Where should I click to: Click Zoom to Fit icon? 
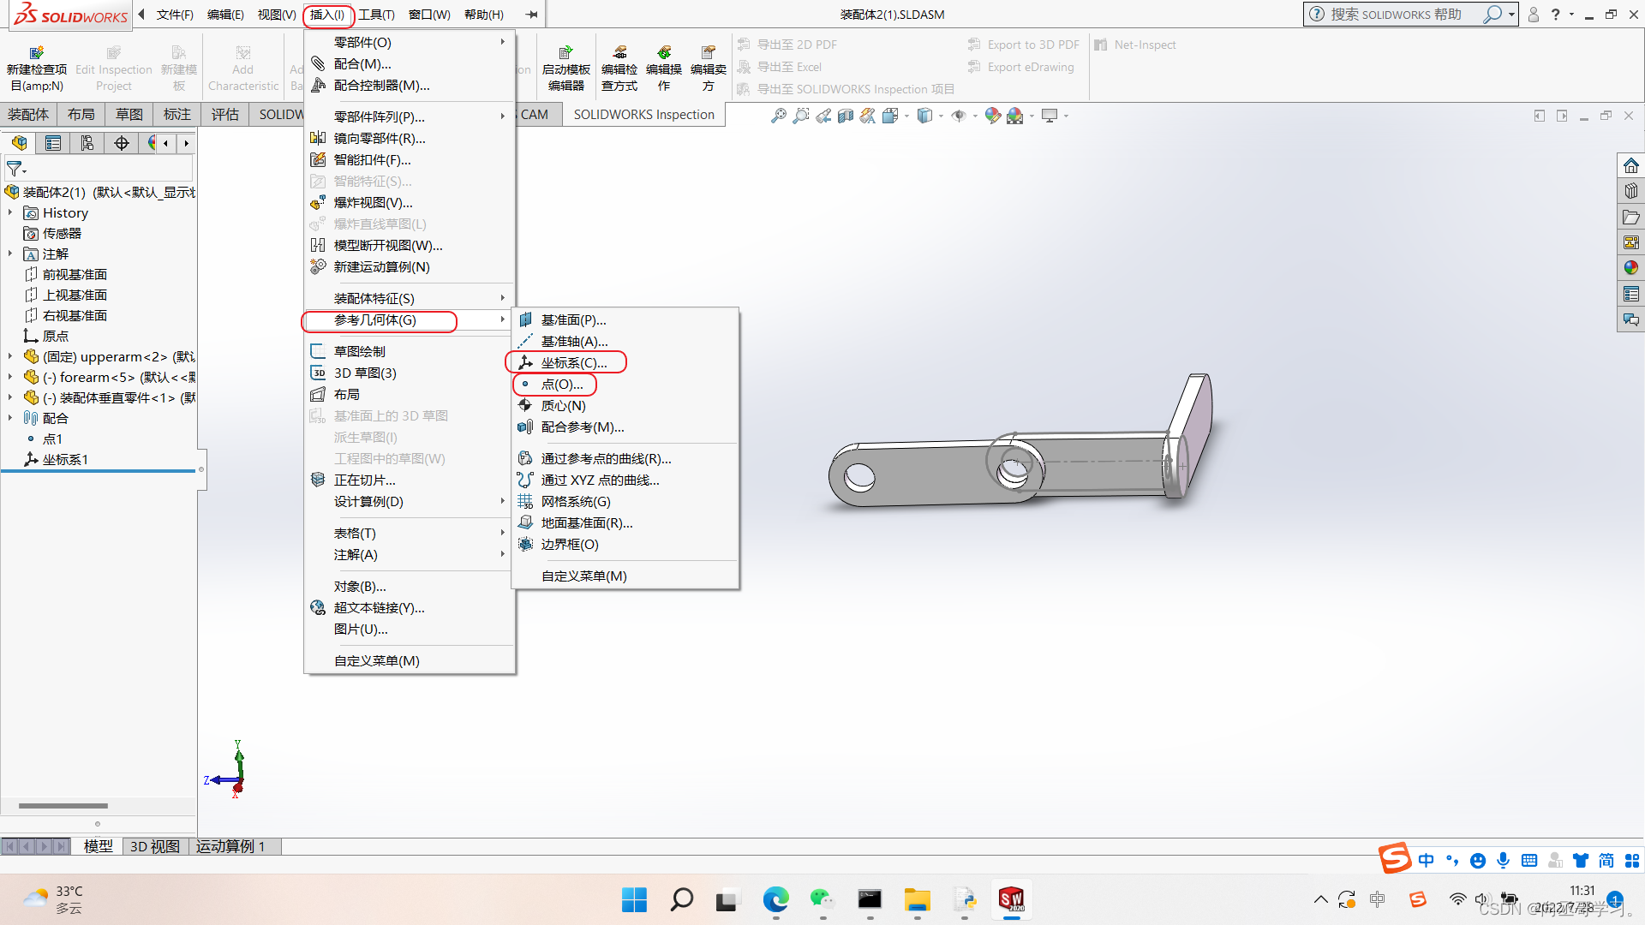pos(778,116)
